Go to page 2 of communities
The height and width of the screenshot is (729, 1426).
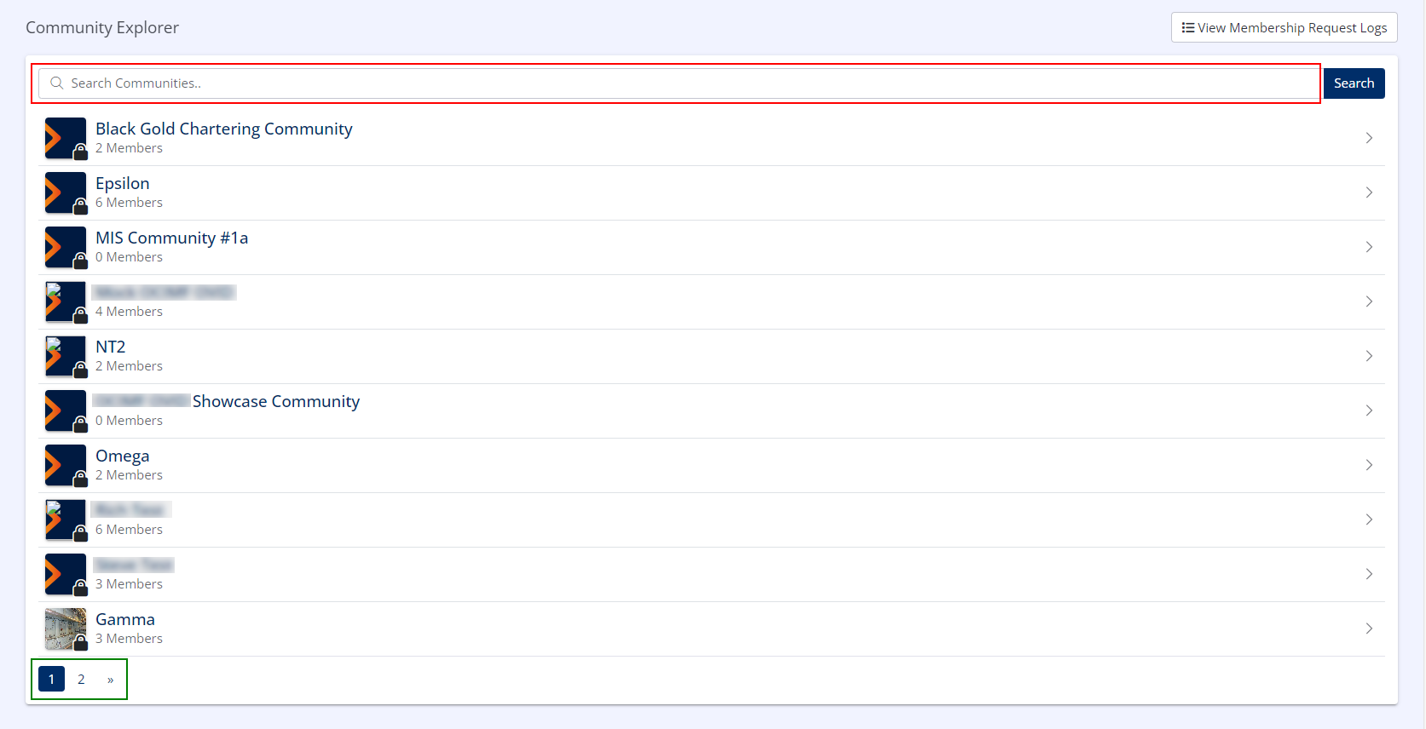tap(81, 680)
